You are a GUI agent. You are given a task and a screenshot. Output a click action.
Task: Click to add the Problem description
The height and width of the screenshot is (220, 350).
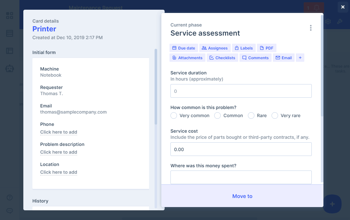point(59,152)
